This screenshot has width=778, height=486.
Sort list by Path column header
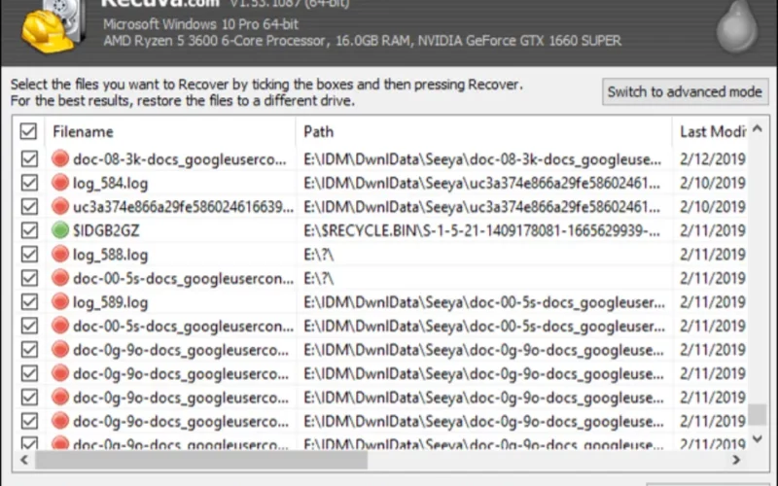pyautogui.click(x=483, y=132)
